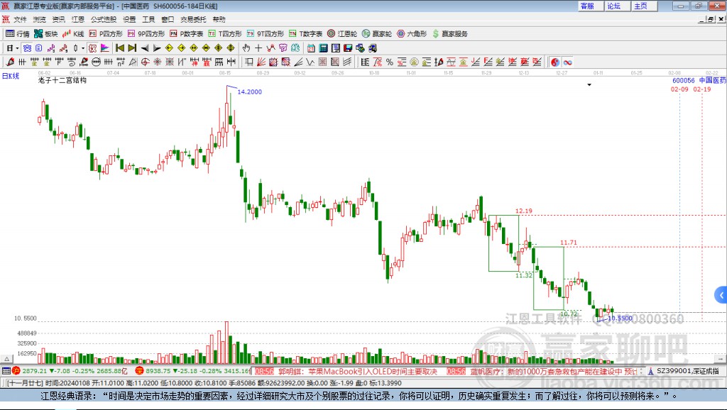727x410 pixels.
Task: Expand the 日 period dropdown
Action: [17, 48]
